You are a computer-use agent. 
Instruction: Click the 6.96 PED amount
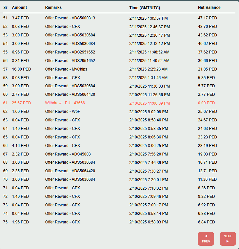(20, 52)
